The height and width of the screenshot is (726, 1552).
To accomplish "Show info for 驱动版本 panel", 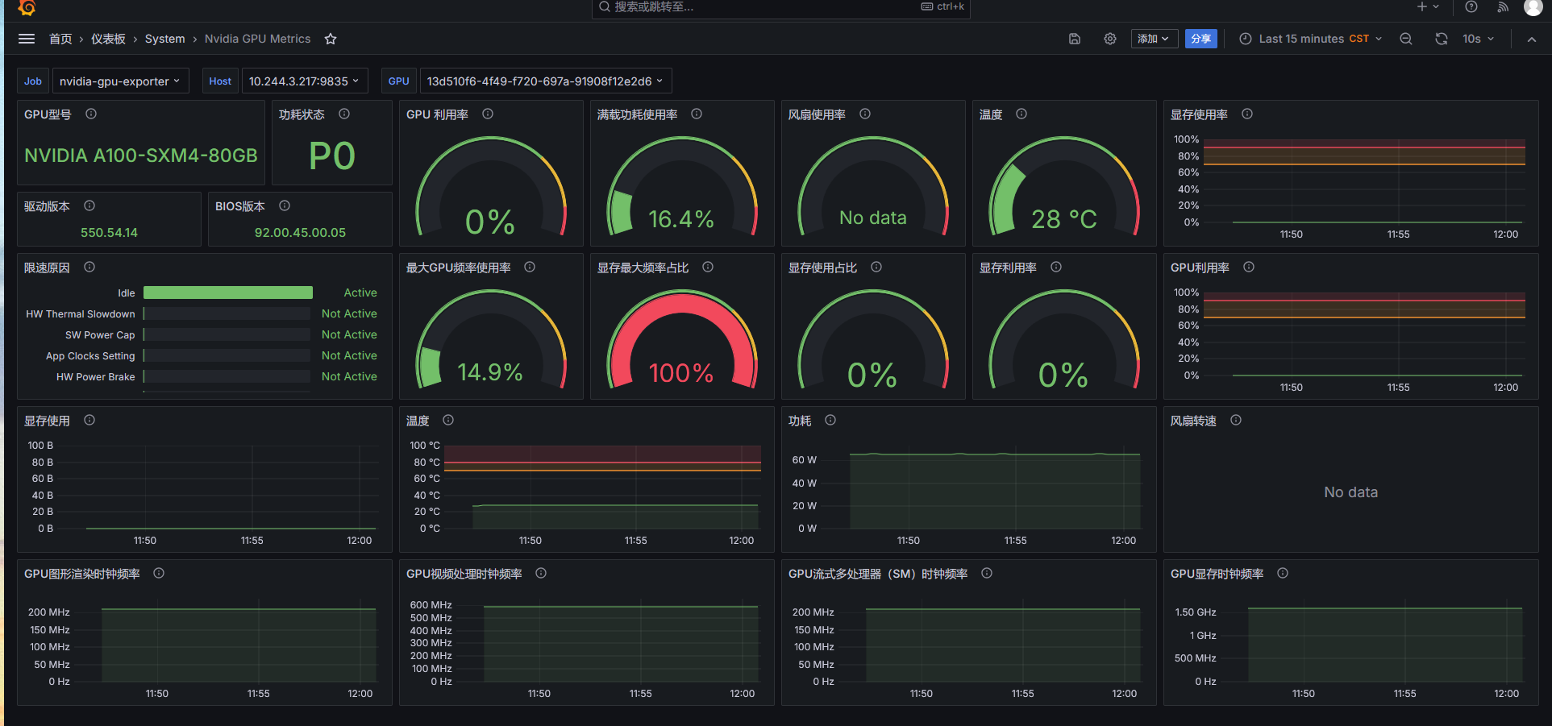I will click(x=89, y=206).
